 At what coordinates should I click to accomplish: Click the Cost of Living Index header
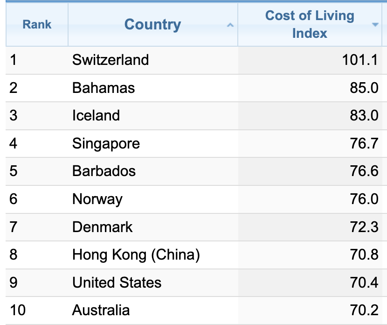click(310, 25)
